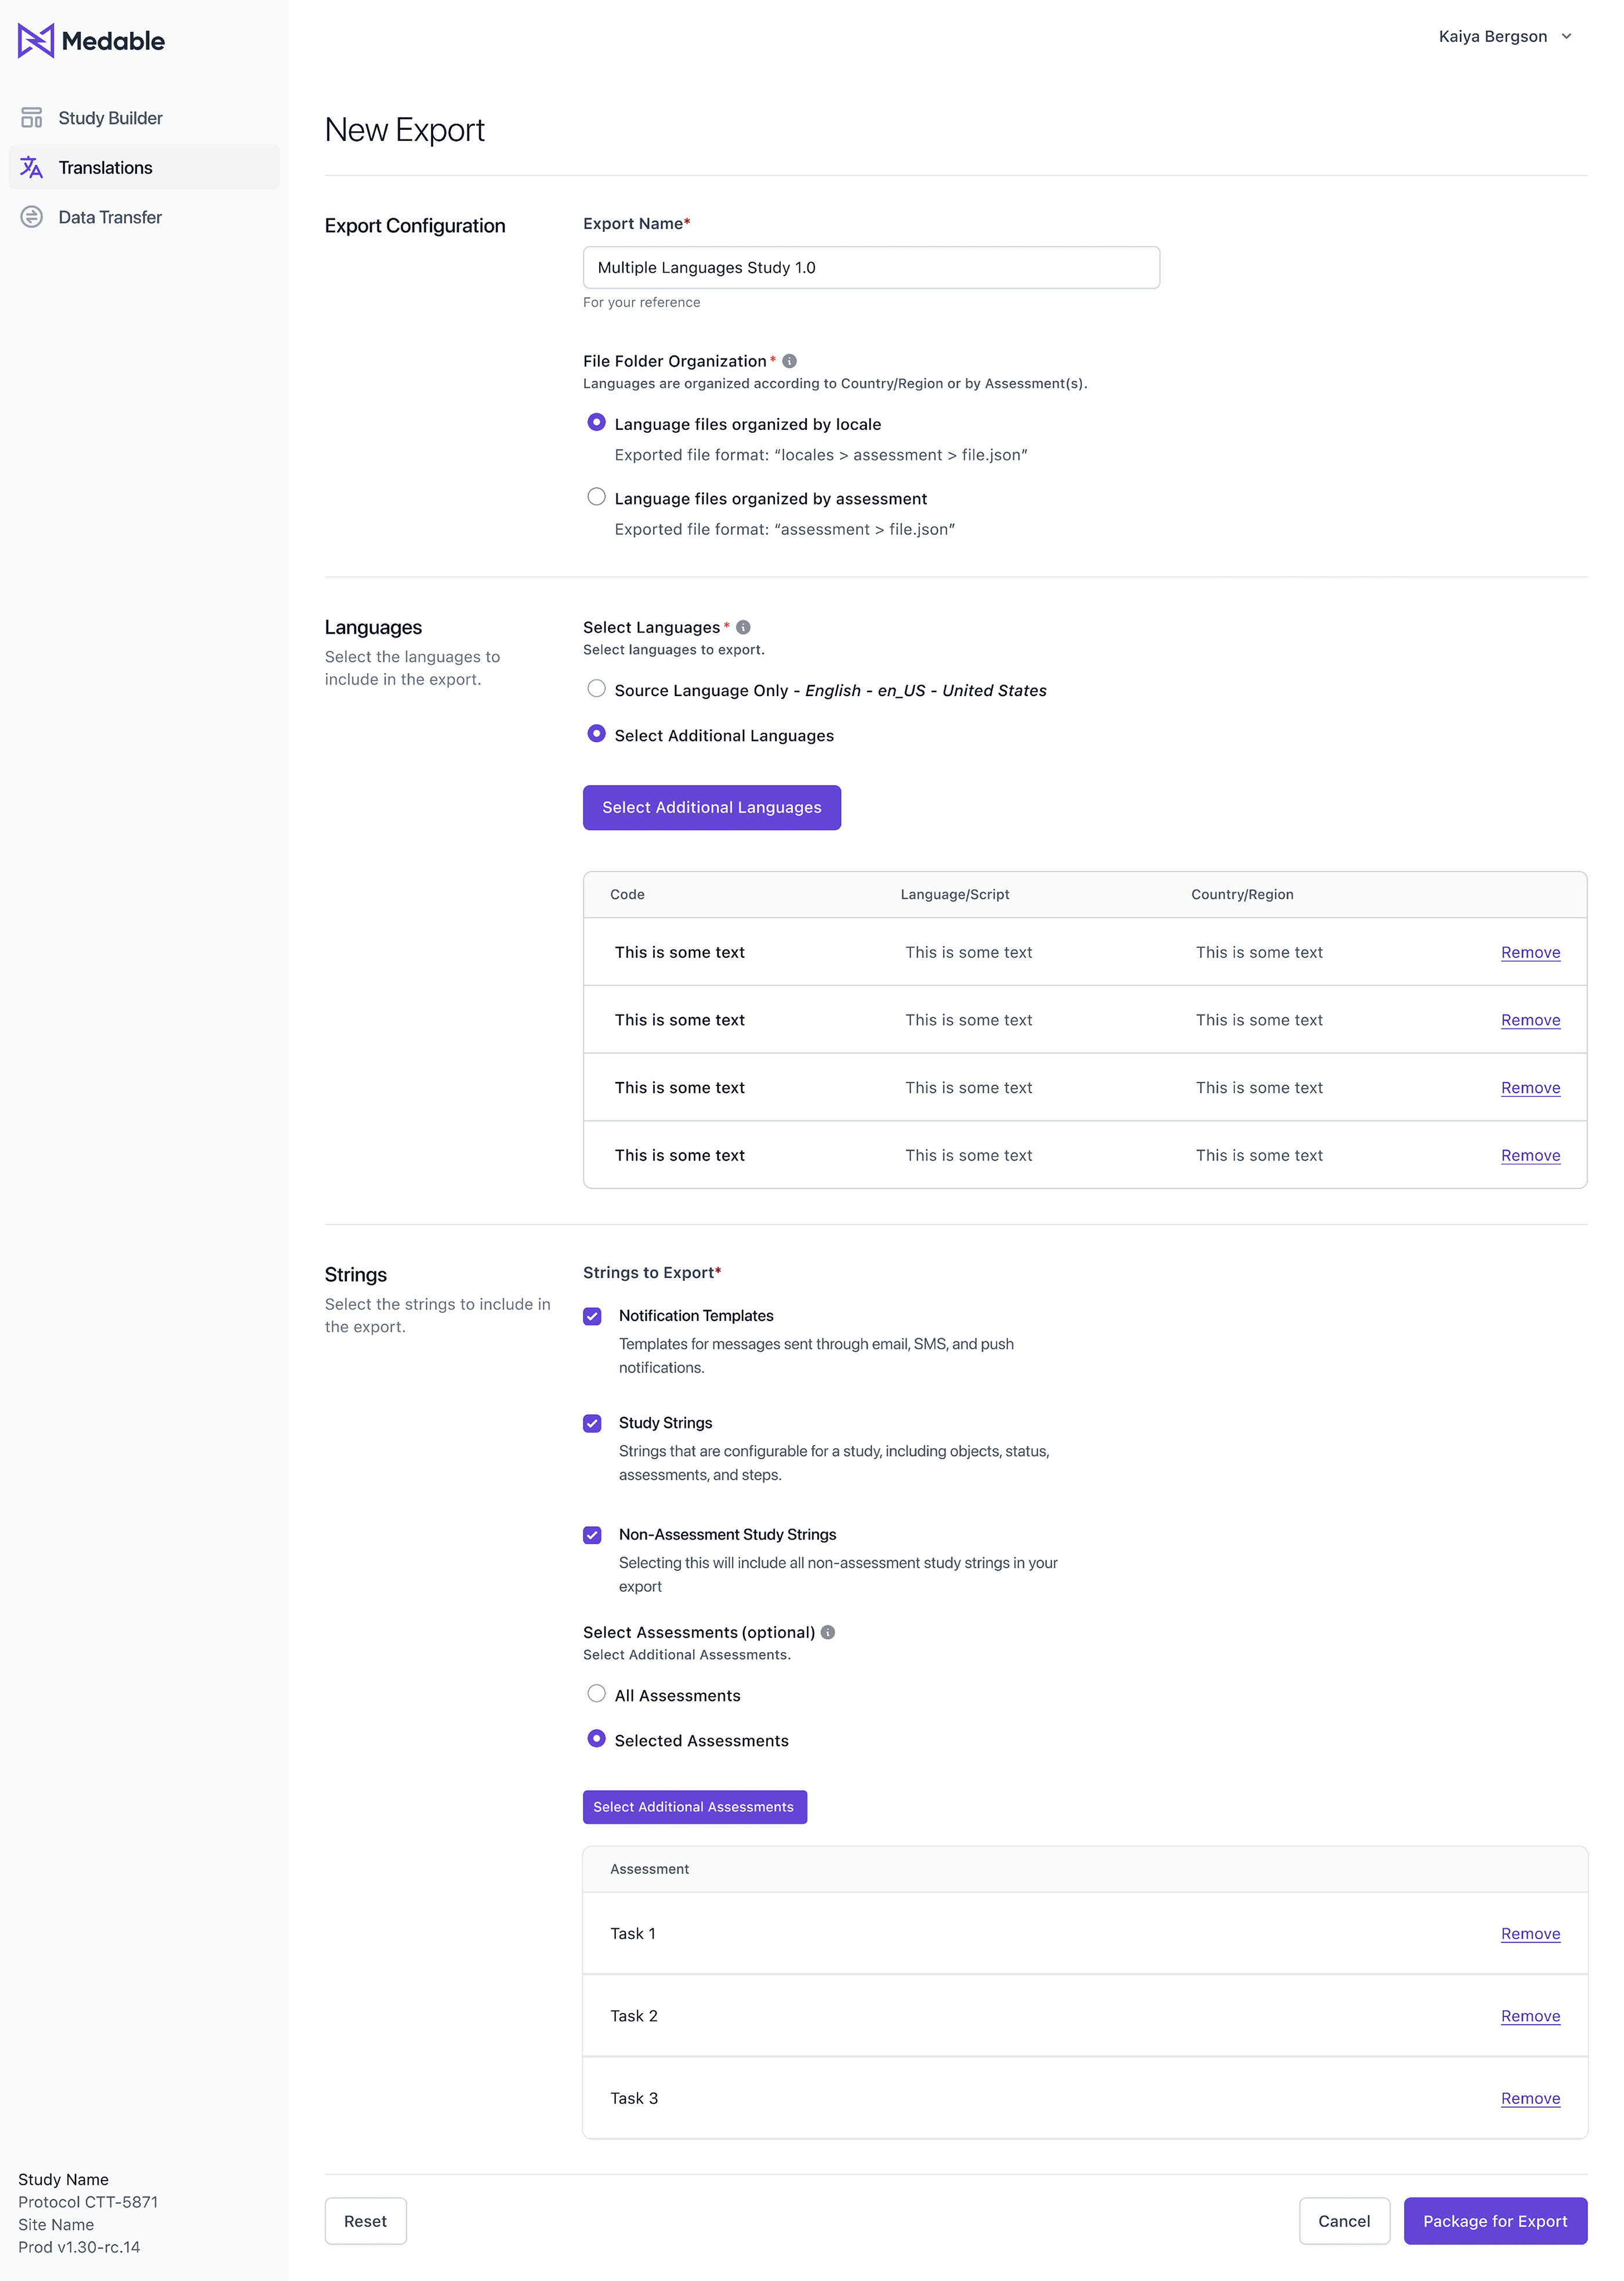This screenshot has height=2281, width=1624.
Task: Click the Reset button
Action: coord(365,2221)
